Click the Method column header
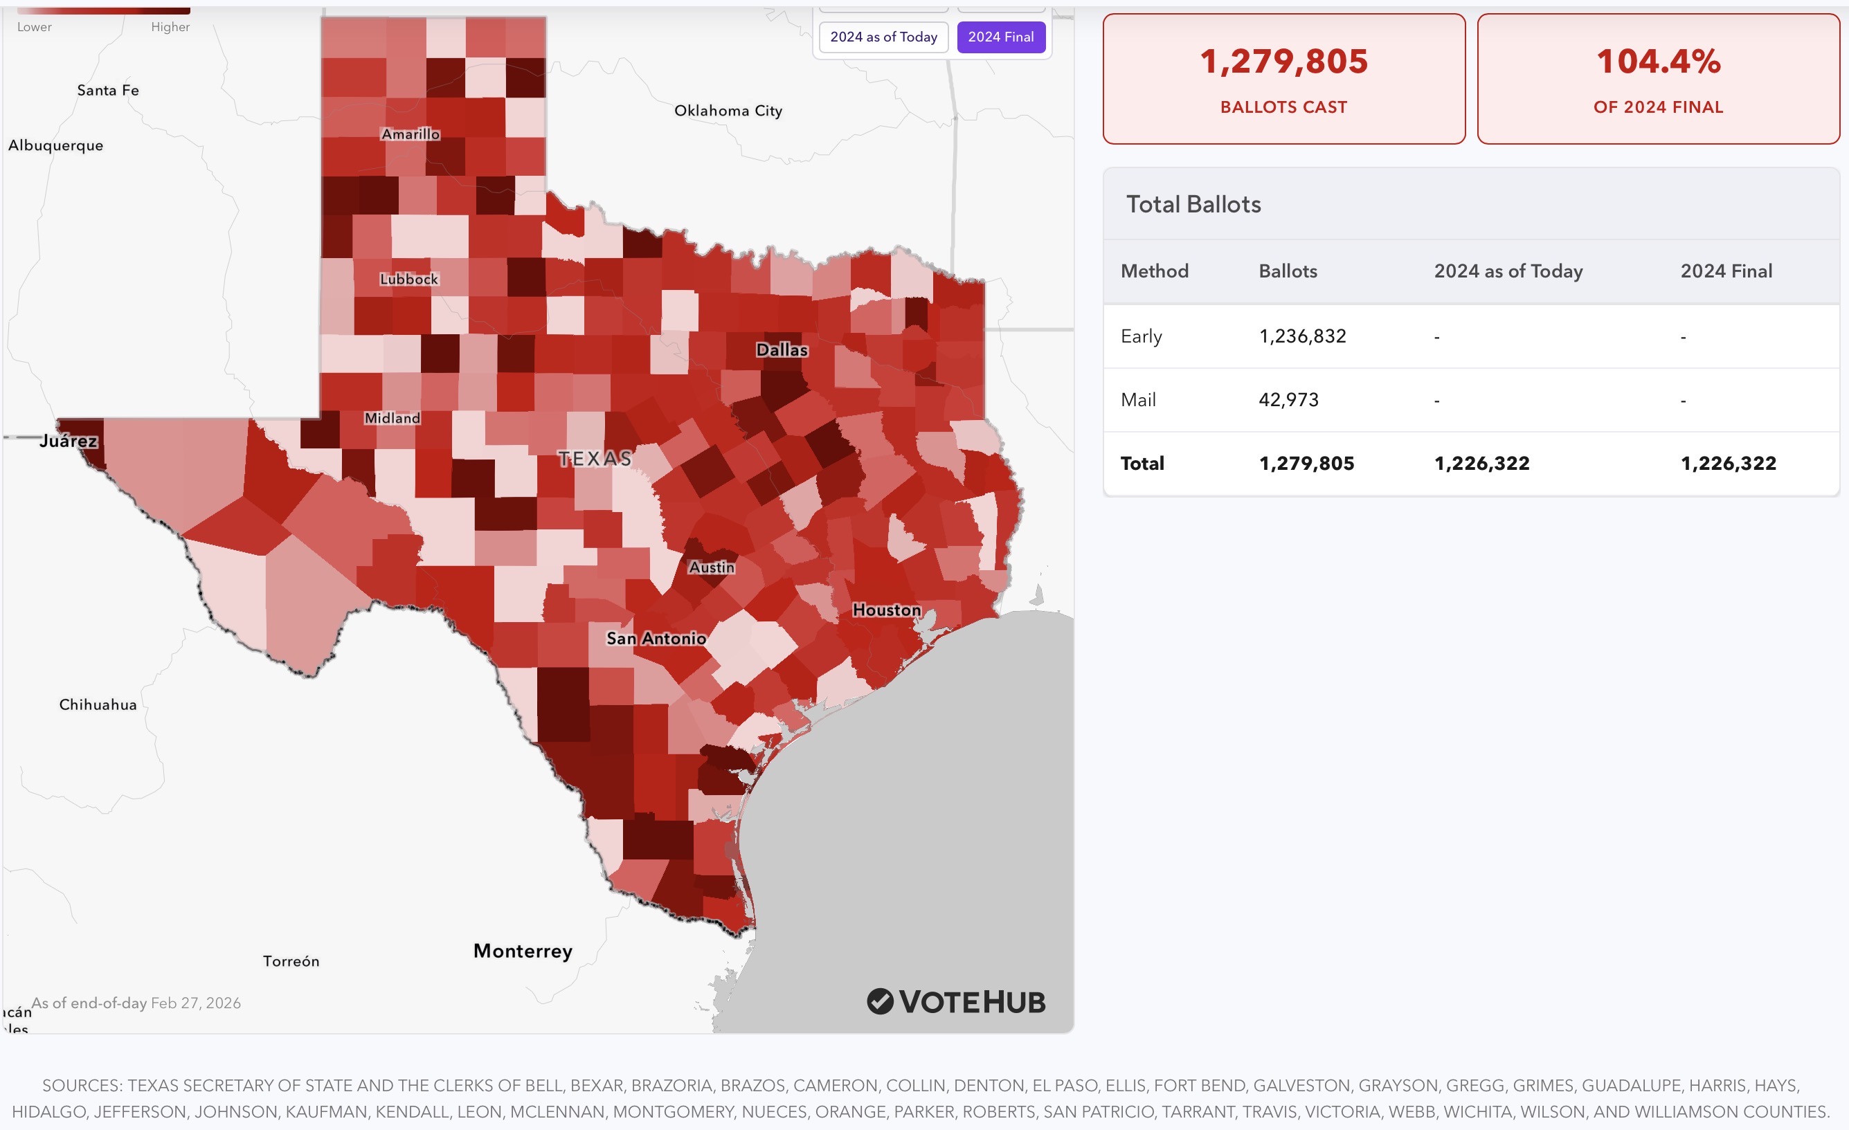The image size is (1849, 1130). tap(1154, 271)
